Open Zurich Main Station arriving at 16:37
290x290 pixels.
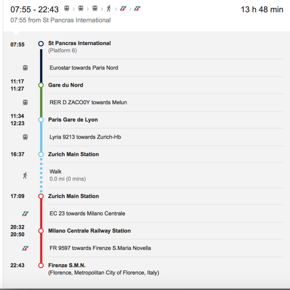[x=73, y=154]
